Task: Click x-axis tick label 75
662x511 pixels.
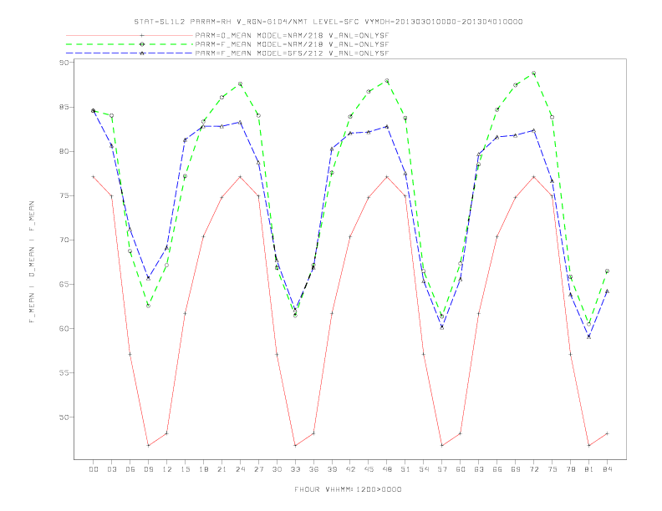Action: click(553, 469)
